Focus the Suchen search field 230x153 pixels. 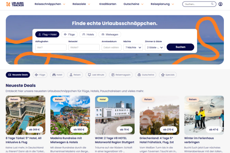click(x=199, y=4)
